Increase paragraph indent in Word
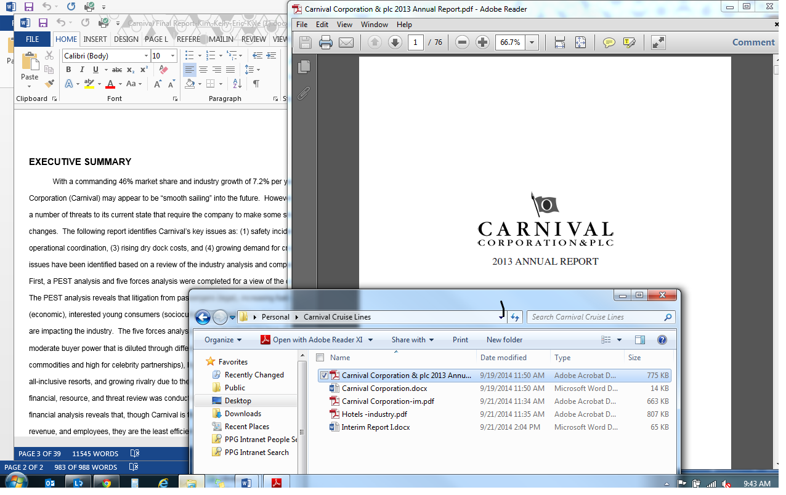Screen dimensions: 786x495 pos(272,55)
